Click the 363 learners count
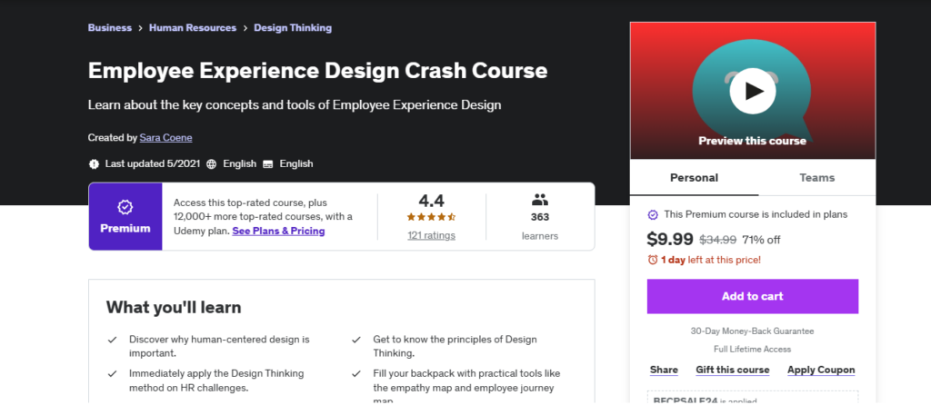Image resolution: width=931 pixels, height=415 pixels. pyautogui.click(x=540, y=217)
